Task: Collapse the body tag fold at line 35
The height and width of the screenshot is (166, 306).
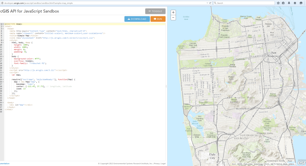Action: (3, 103)
